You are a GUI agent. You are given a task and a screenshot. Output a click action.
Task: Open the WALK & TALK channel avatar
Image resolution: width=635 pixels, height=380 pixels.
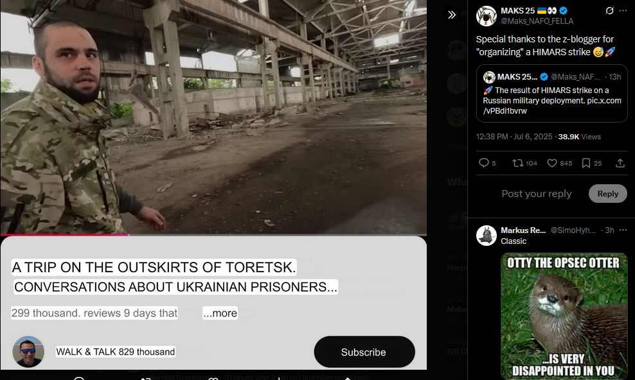pos(28,352)
